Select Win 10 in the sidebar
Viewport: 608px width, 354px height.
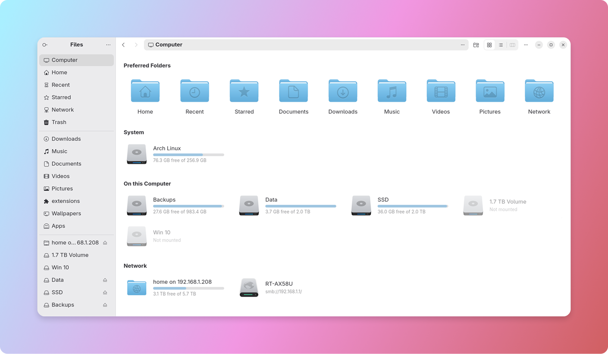76,267
